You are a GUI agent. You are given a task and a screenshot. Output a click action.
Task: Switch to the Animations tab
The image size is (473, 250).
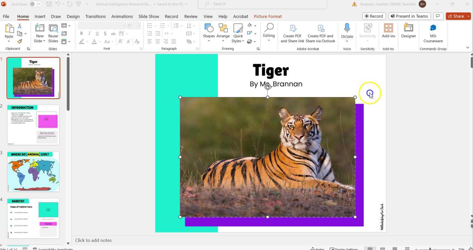[122, 16]
